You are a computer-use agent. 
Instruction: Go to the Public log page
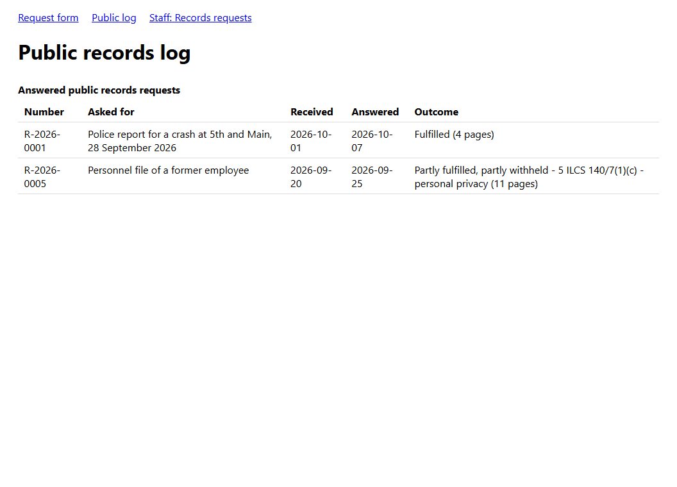pos(114,18)
